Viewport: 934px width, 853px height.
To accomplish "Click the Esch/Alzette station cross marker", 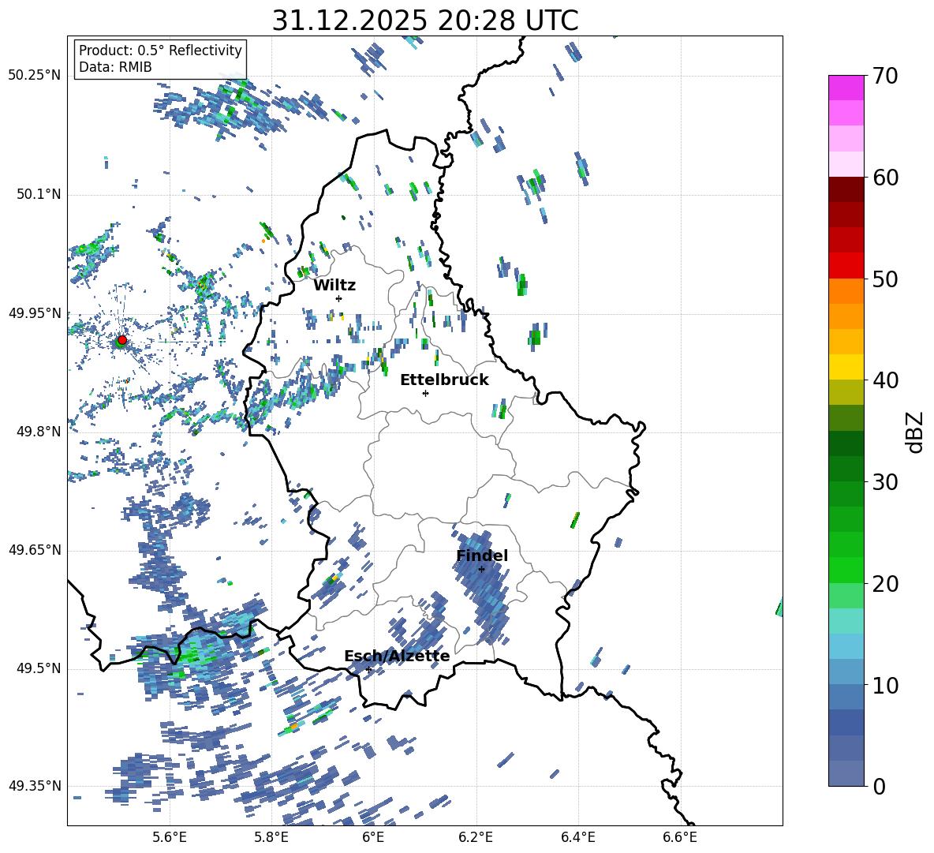I will (368, 669).
